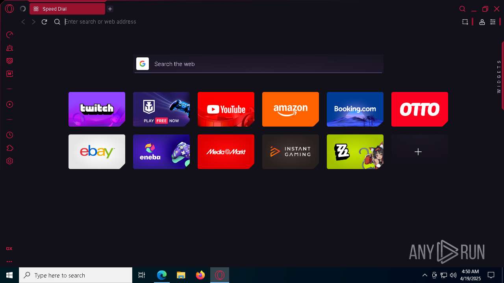
Task: Click the Google logo in search box
Action: click(x=143, y=64)
